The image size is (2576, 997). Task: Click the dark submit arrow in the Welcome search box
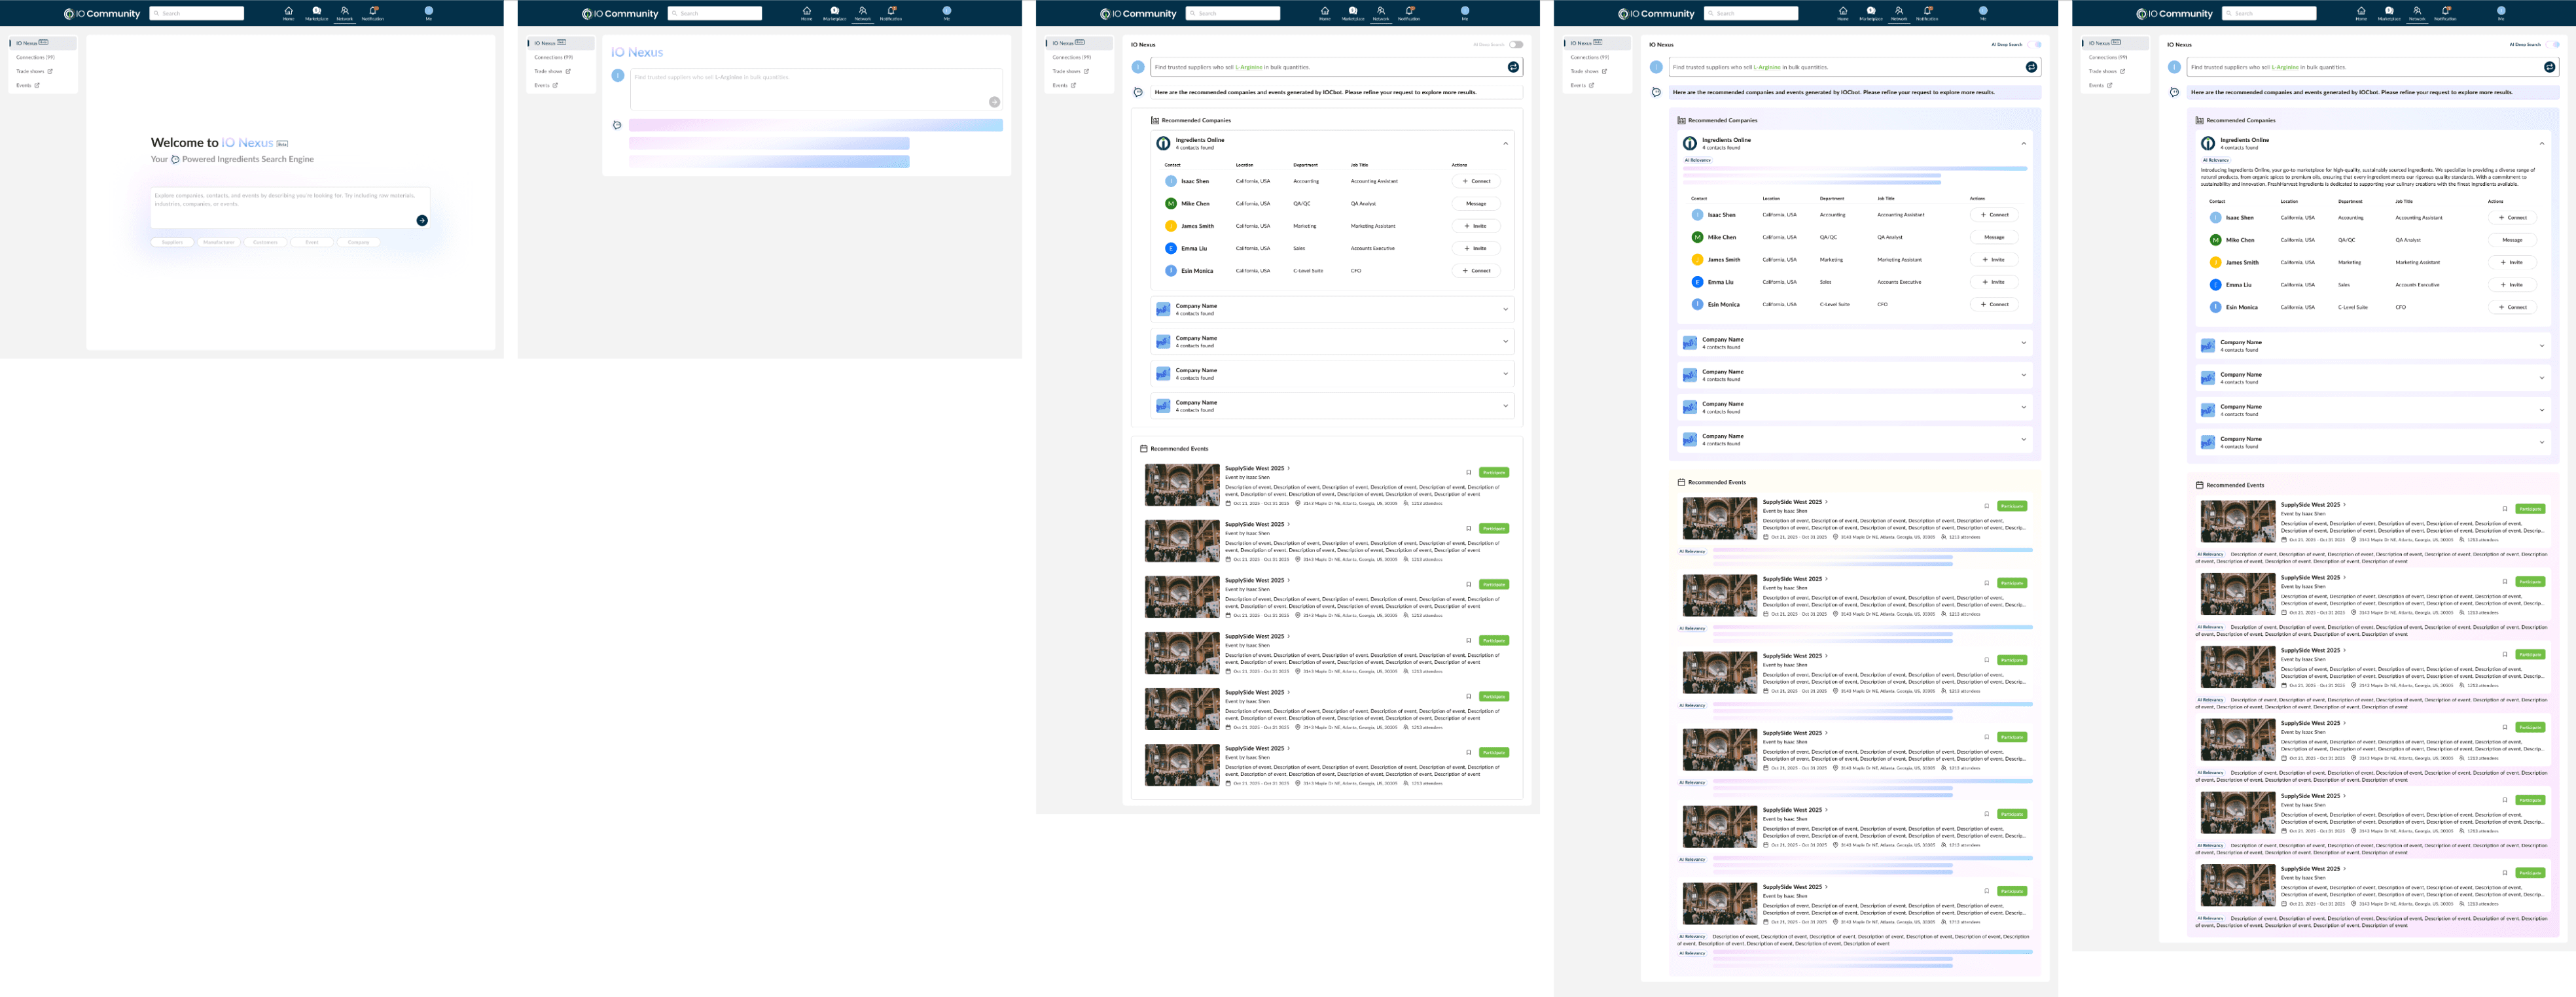[x=422, y=220]
